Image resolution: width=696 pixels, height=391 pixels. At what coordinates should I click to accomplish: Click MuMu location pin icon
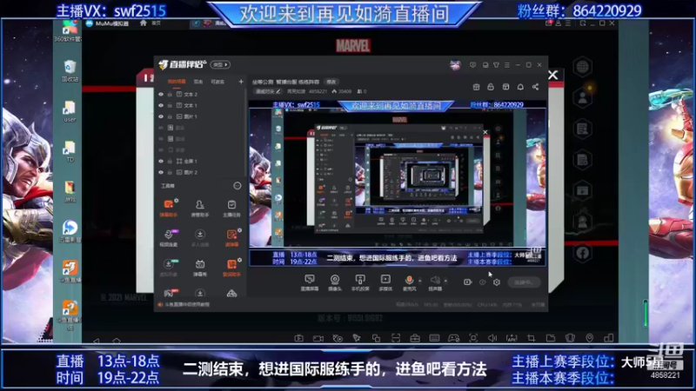[590, 338]
